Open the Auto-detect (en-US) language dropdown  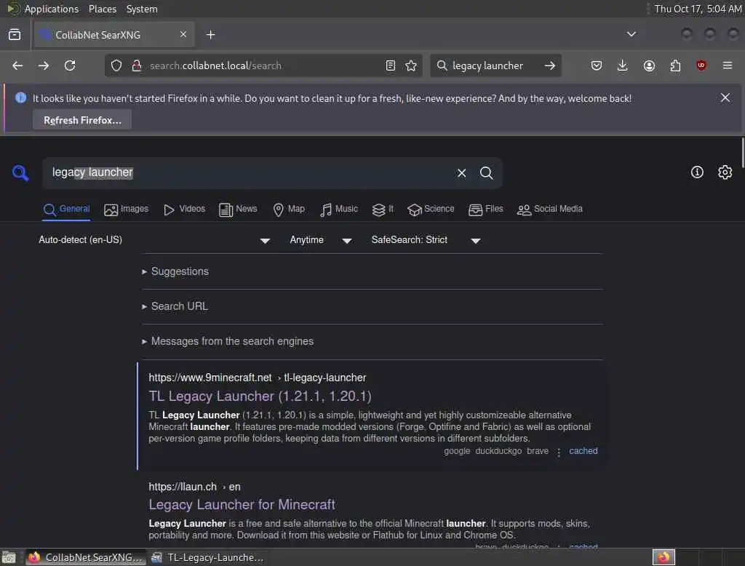pyautogui.click(x=154, y=240)
